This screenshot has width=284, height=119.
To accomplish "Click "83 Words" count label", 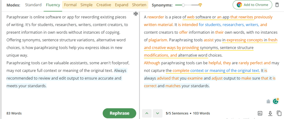I will (14, 113).
